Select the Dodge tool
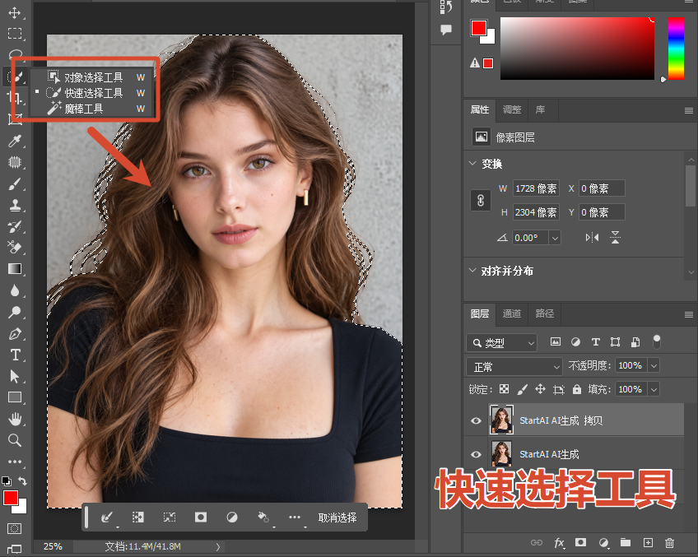The image size is (698, 557). tap(14, 312)
